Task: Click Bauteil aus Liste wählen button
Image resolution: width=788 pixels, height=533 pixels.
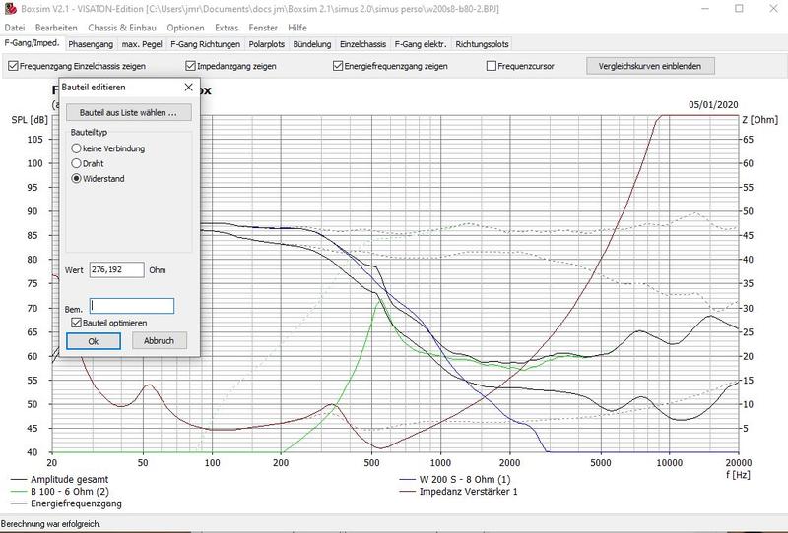Action: [128, 113]
